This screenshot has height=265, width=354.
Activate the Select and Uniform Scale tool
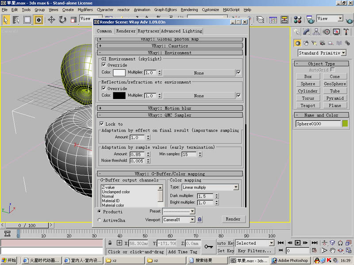[x=73, y=20]
